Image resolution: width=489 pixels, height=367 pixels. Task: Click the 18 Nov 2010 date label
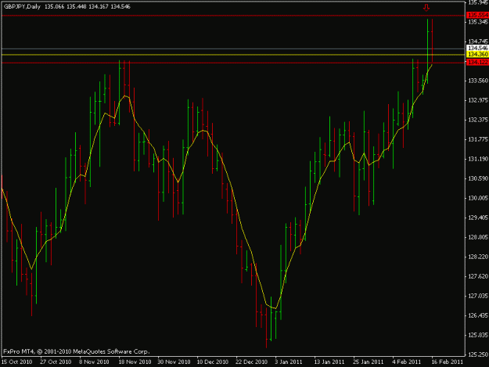(135, 362)
